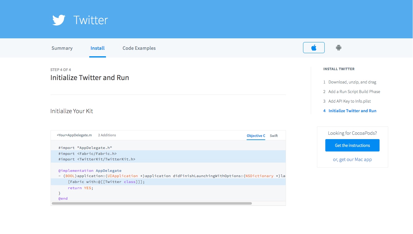413x234 pixels.
Task: Click the horizontal scrollbar under the code
Action: click(152, 203)
